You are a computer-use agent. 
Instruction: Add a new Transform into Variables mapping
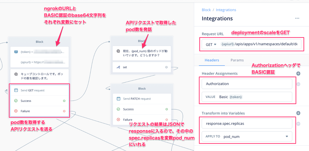(298, 113)
